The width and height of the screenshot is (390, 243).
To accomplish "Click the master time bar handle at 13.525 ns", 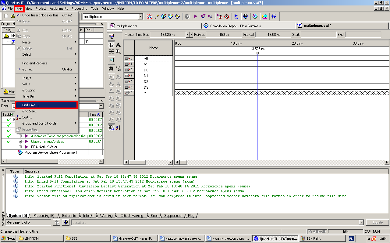I will (257, 53).
